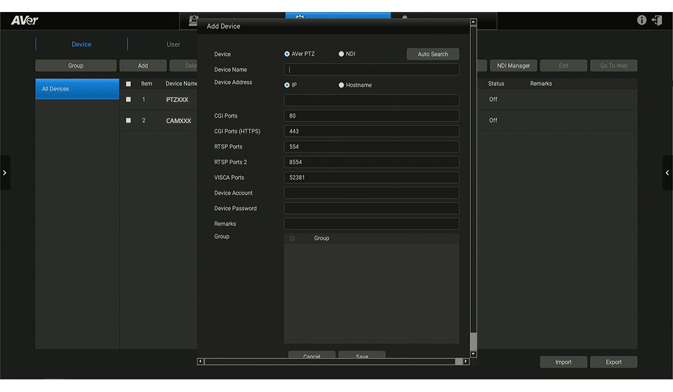Click the dialog's scroll up arrow
The height and width of the screenshot is (392, 673).
point(473,22)
